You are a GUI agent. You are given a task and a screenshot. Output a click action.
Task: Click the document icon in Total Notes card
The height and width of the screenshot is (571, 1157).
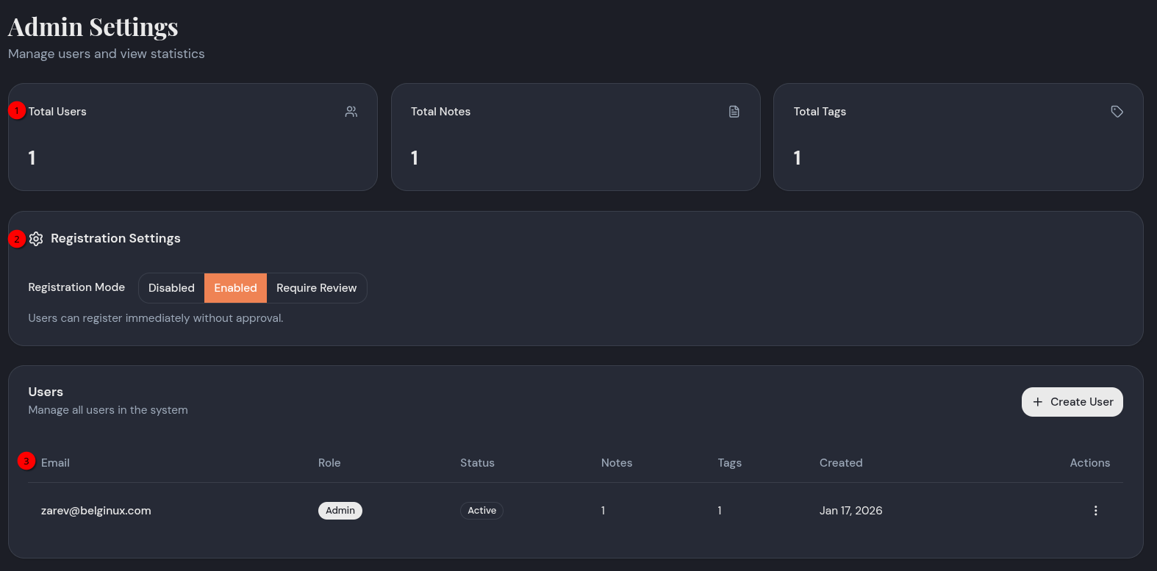734,112
